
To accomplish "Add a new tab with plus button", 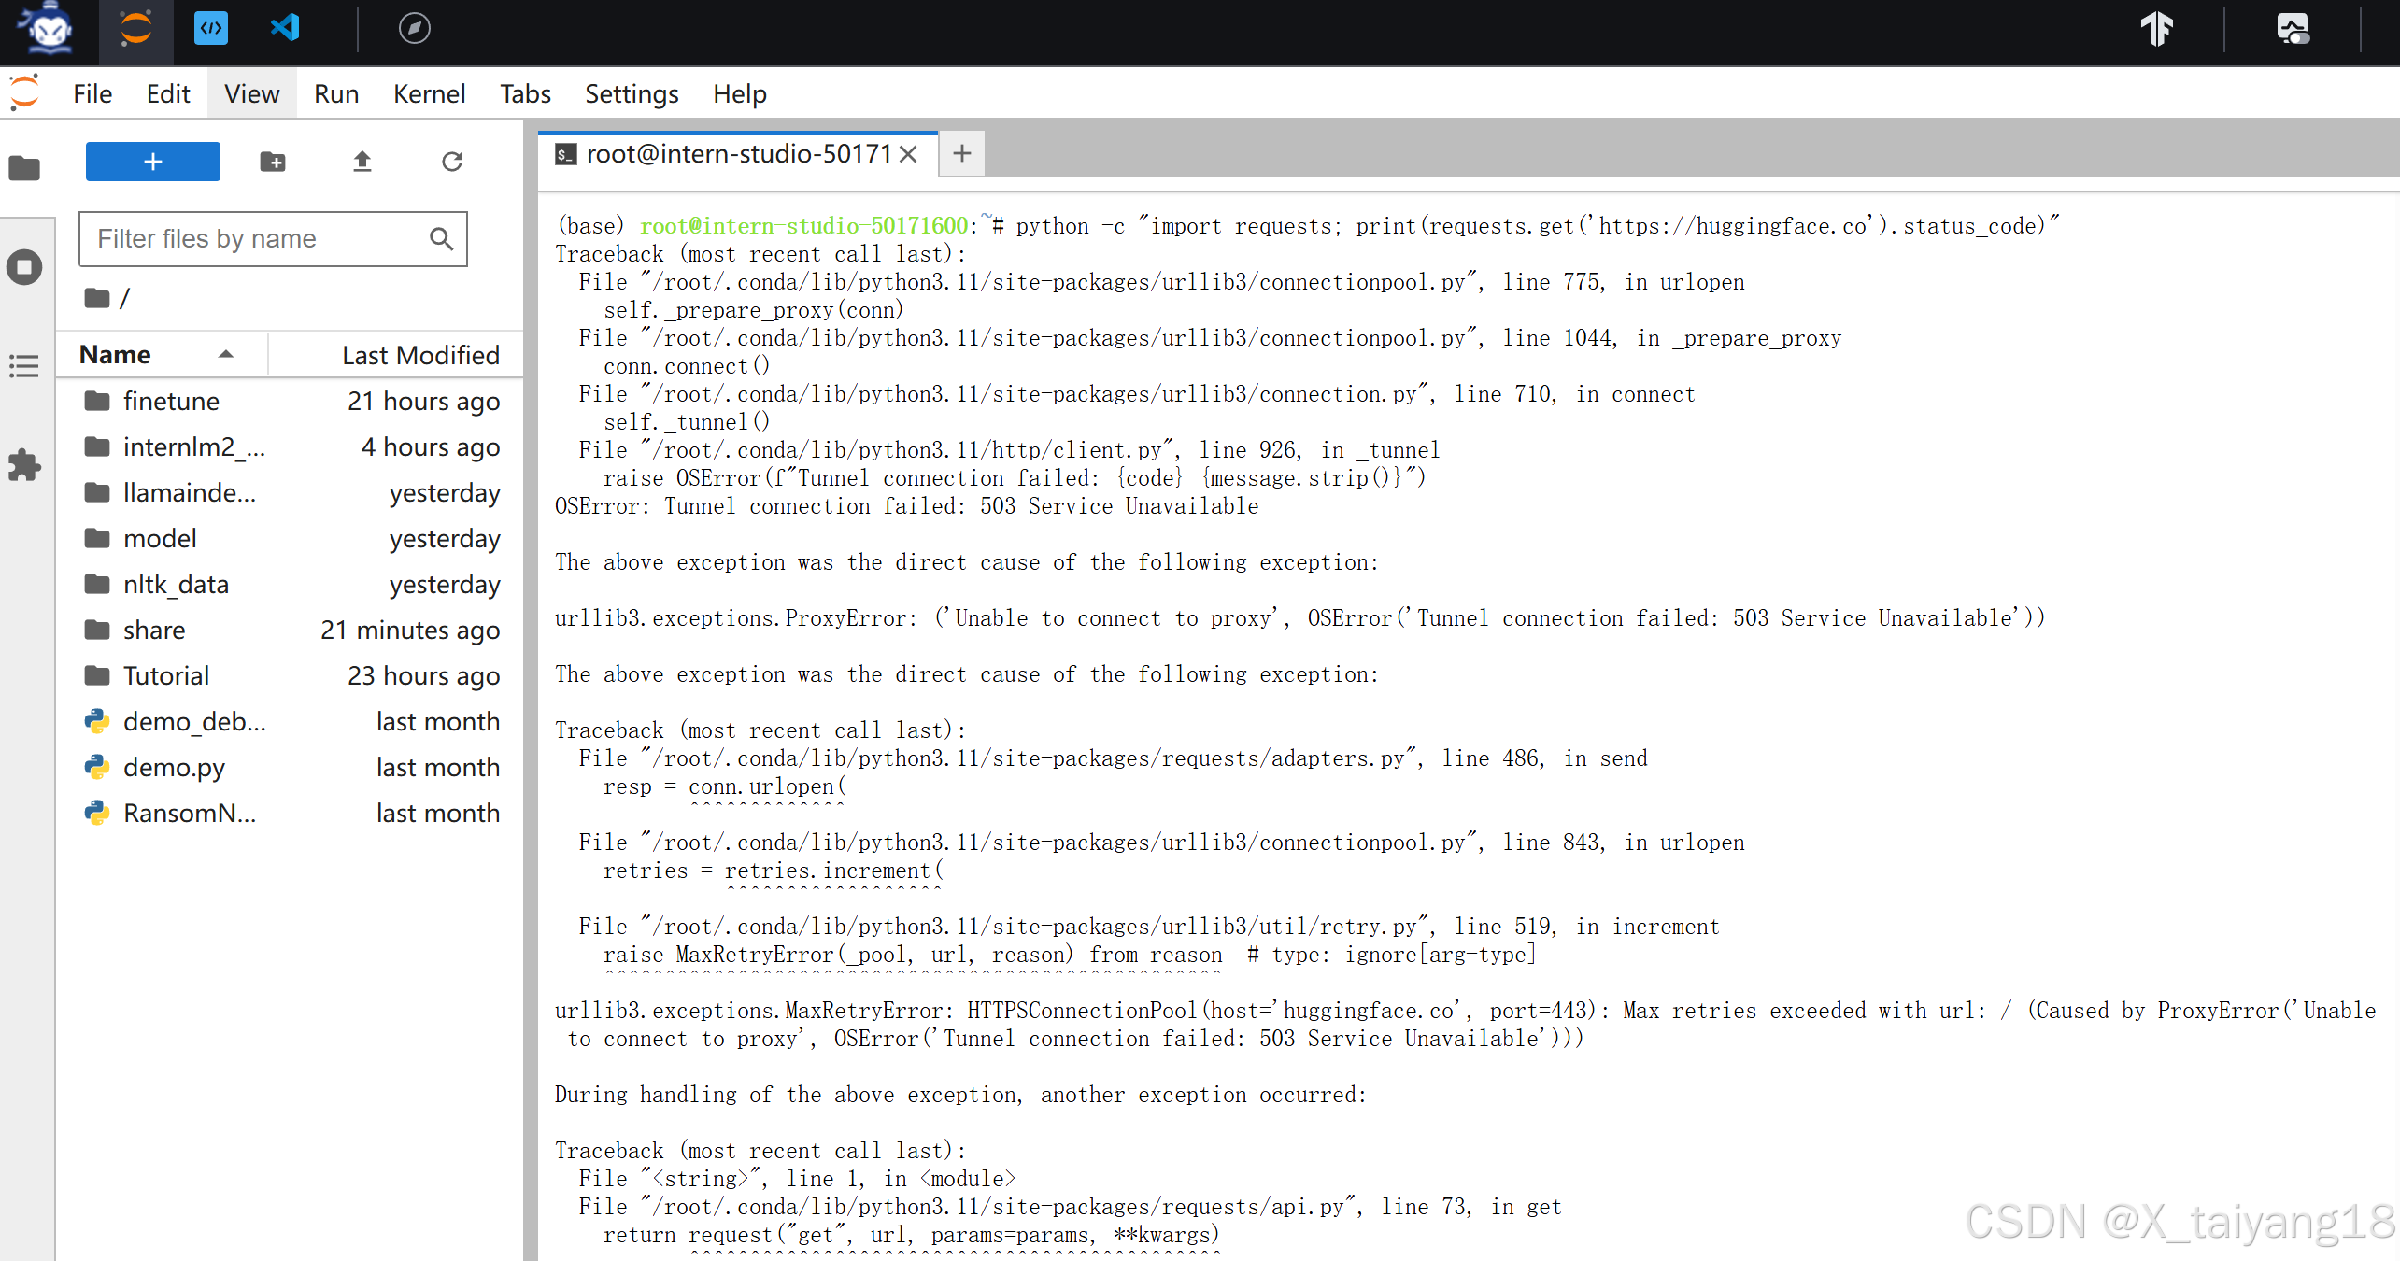I will [x=962, y=153].
